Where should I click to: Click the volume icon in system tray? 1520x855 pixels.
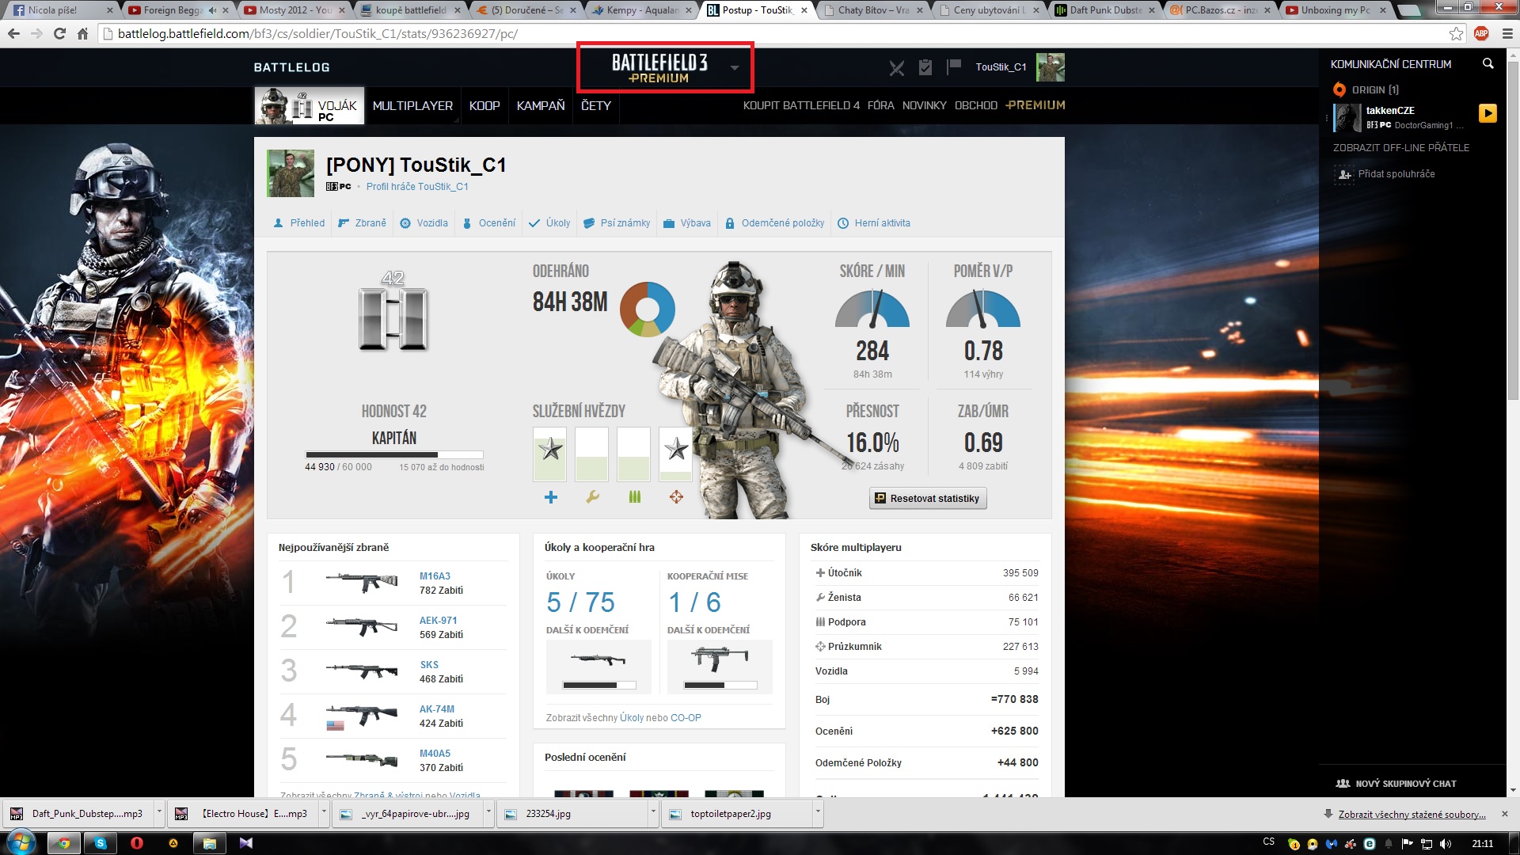click(1446, 844)
